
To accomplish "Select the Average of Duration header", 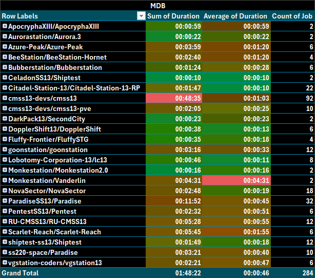I will point(235,16).
